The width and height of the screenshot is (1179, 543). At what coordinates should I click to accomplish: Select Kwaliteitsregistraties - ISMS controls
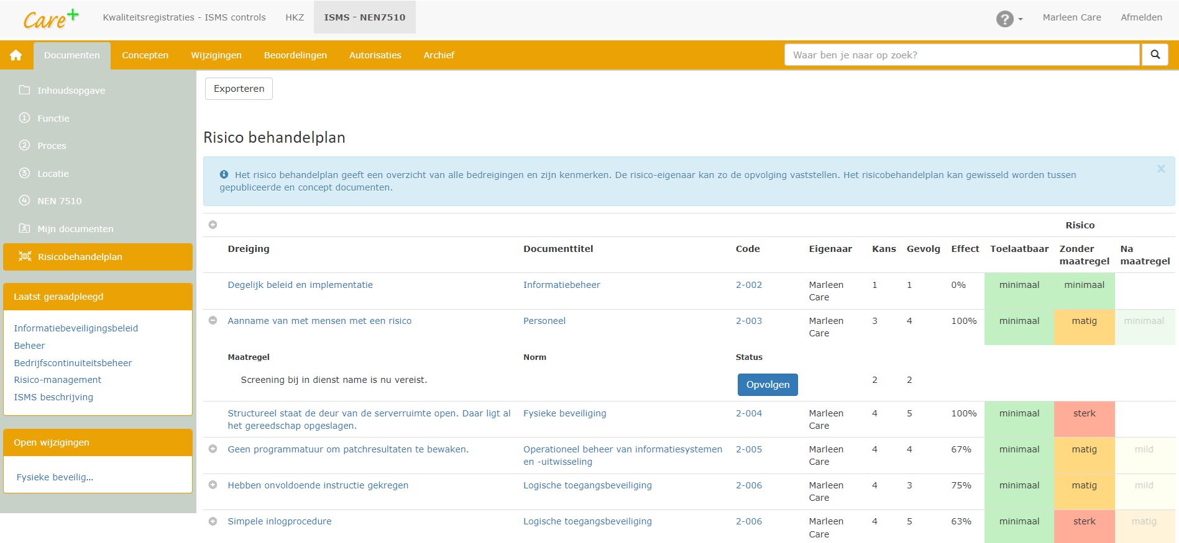tap(184, 17)
